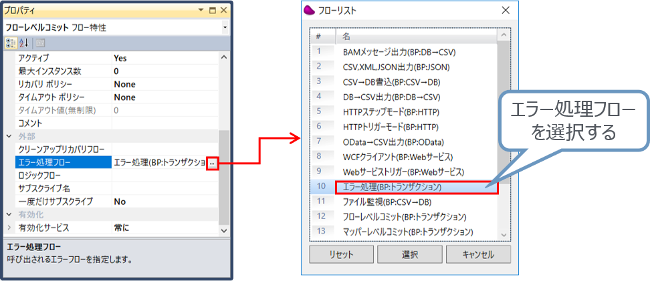Click the ellipsis button beside エラー処理フロー
This screenshot has height=281, width=650.
[x=212, y=162]
